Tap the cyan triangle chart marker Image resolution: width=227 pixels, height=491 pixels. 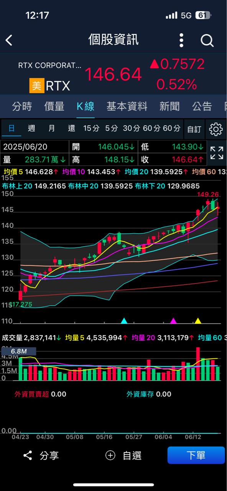(124, 320)
